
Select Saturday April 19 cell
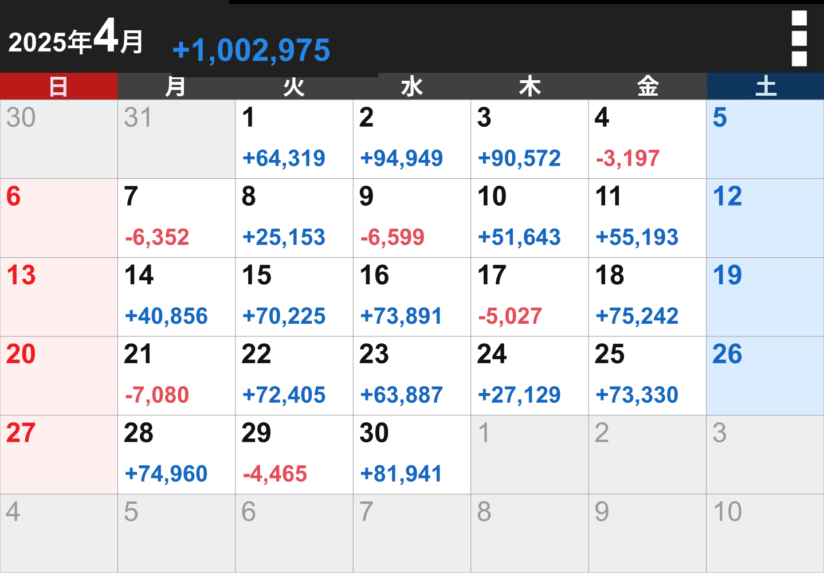766,297
